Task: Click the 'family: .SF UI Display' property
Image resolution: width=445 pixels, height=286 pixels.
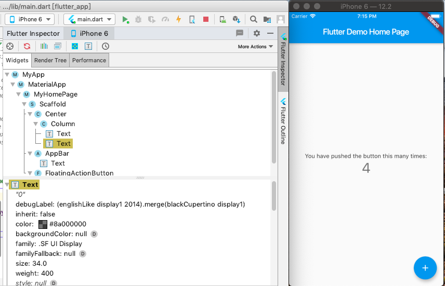Action: point(49,244)
